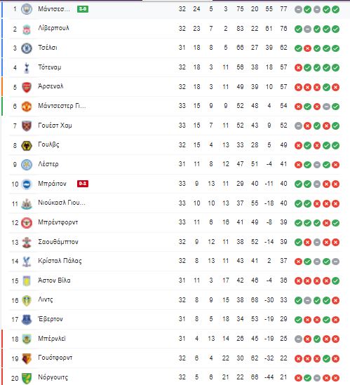This screenshot has height=385, width=350.
Task: Click the green live score badge beside Μάντσεσ...
Action: coord(83,9)
